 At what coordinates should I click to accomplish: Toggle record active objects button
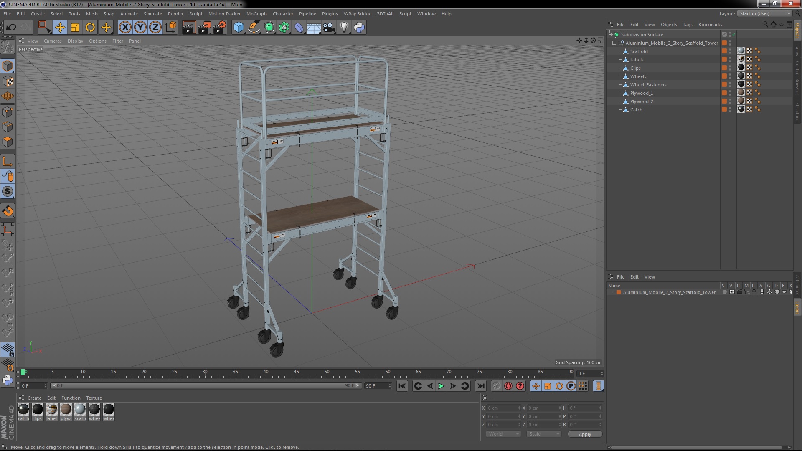[x=508, y=386]
